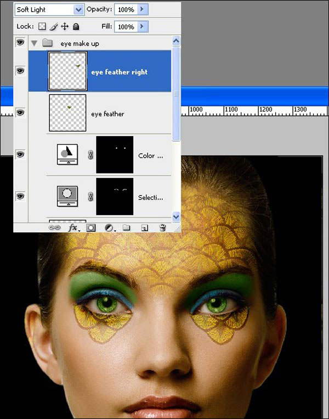This screenshot has width=329, height=419.
Task: Click the Color adjustment layer's black mask thumbnail
Action: tap(115, 155)
